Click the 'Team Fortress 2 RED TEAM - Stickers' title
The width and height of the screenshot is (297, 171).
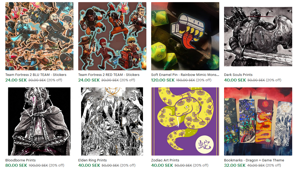click(109, 75)
